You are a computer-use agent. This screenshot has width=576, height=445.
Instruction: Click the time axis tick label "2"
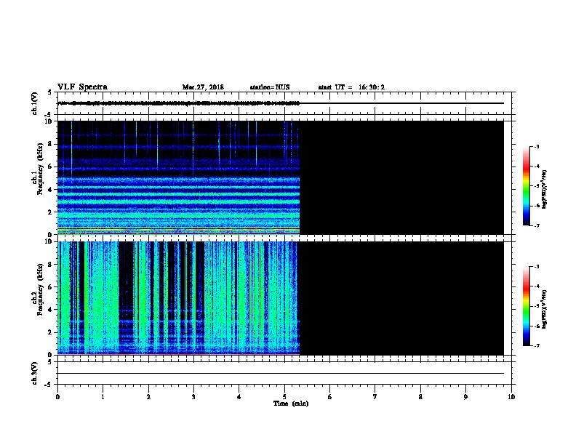tap(148, 397)
